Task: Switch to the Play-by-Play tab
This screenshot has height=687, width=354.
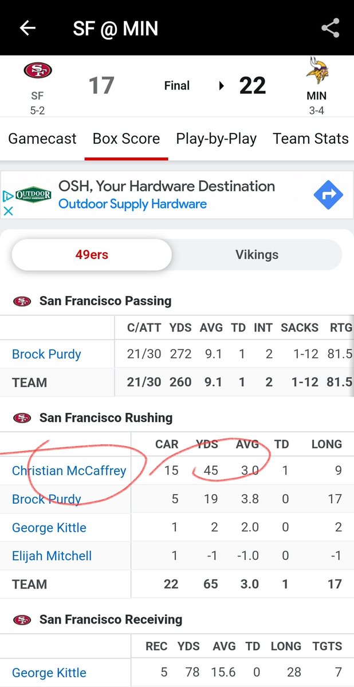Action: click(x=216, y=139)
